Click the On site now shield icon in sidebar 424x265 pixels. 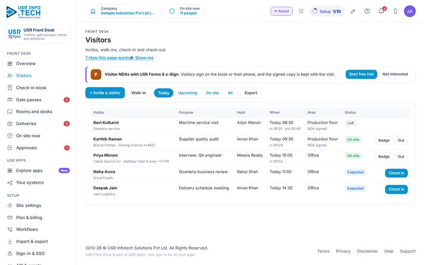coord(10,136)
